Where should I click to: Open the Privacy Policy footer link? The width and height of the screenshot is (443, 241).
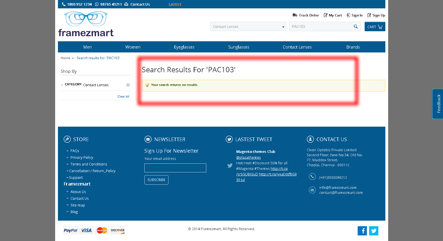[x=82, y=158]
